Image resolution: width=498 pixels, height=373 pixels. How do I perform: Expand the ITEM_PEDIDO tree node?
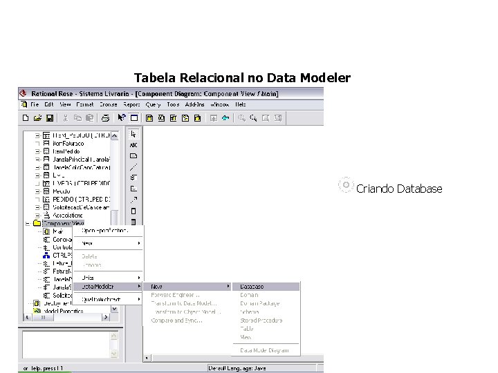37,136
